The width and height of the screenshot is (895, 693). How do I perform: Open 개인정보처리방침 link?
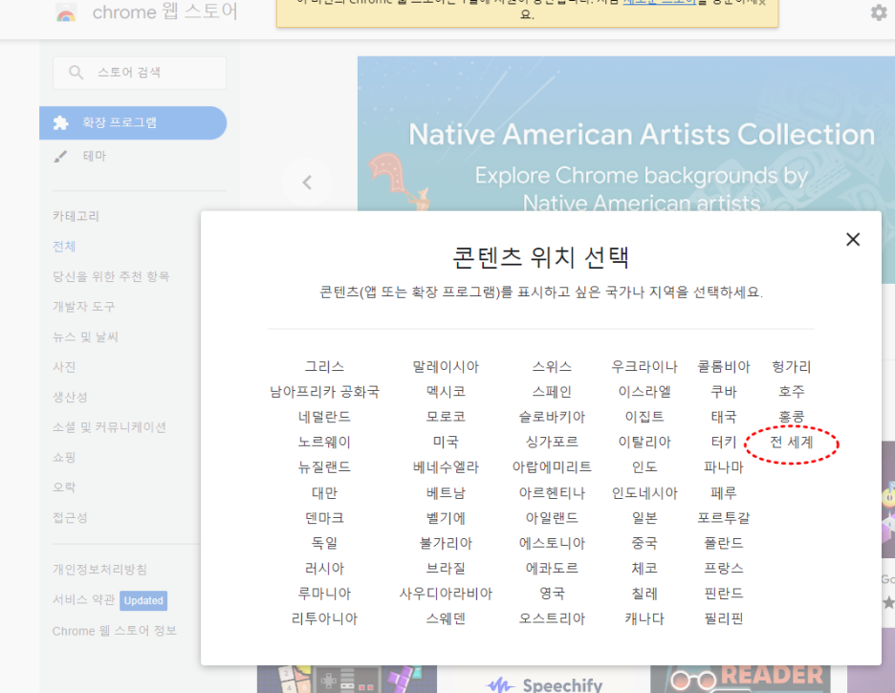pyautogui.click(x=99, y=570)
